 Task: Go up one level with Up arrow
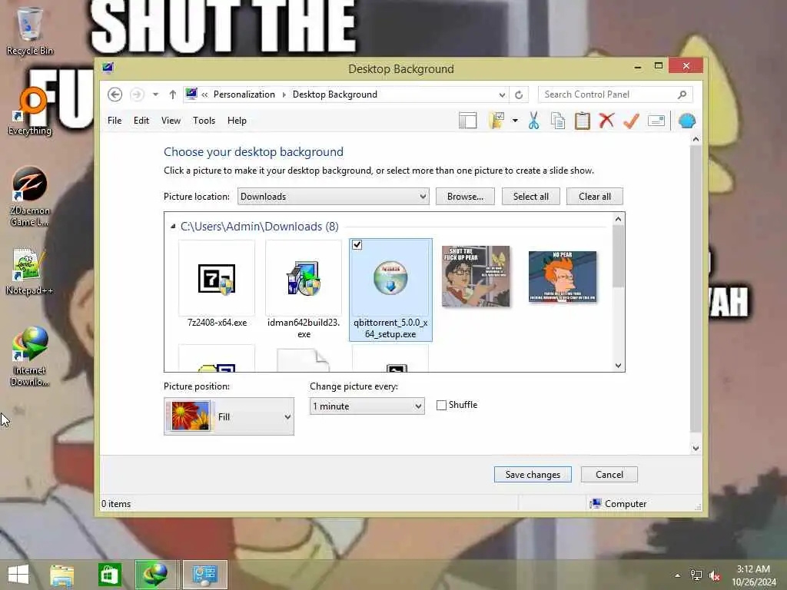[x=173, y=94]
